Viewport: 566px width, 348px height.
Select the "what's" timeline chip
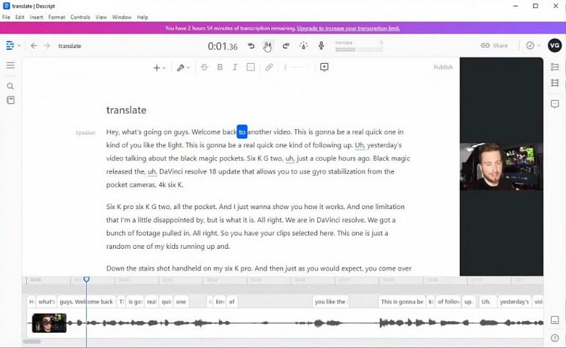coord(47,301)
